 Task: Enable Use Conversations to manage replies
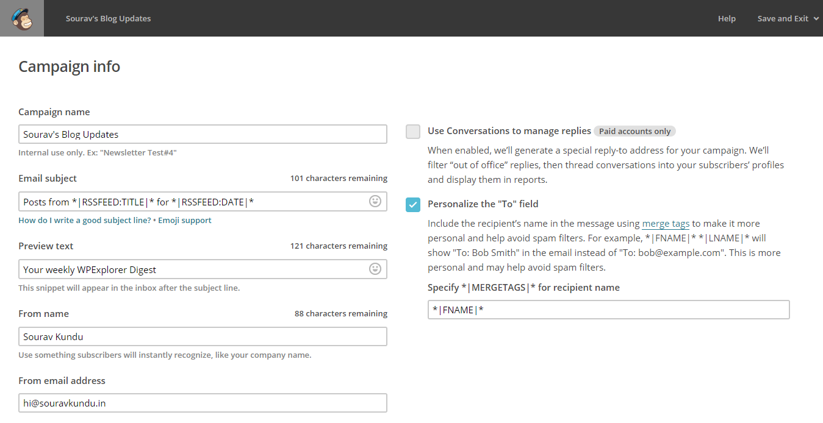(x=413, y=132)
